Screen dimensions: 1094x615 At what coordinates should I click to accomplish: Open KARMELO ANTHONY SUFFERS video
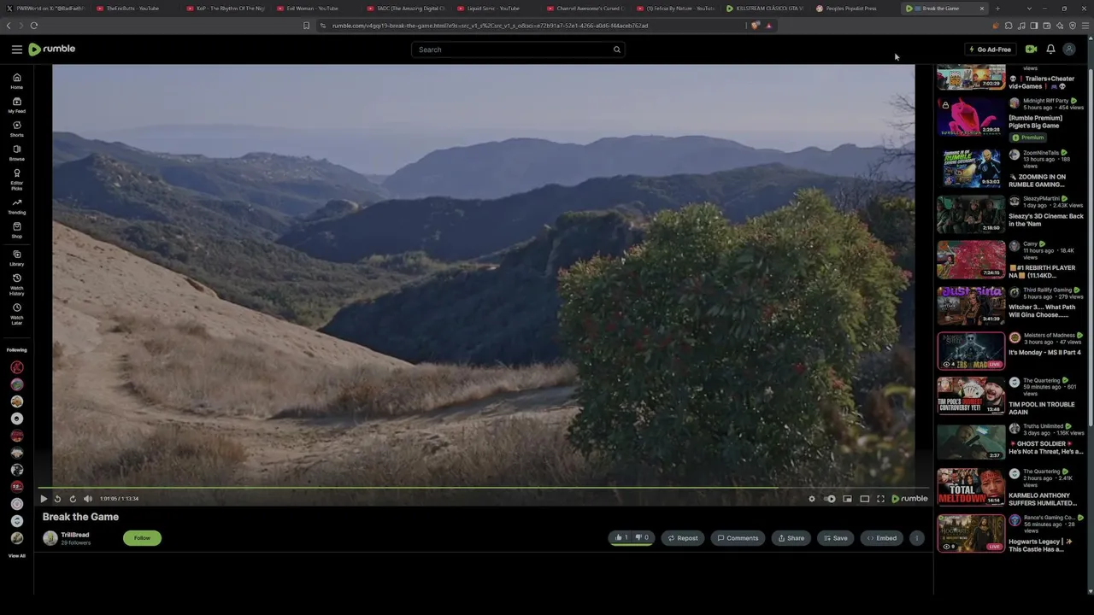coord(971,488)
